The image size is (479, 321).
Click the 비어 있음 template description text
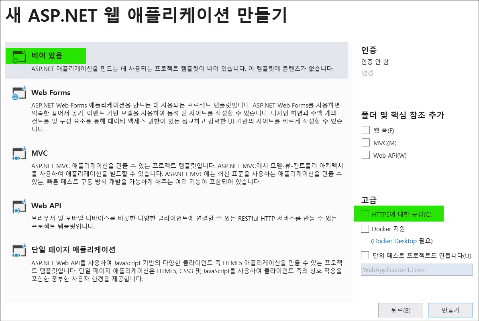[x=182, y=69]
